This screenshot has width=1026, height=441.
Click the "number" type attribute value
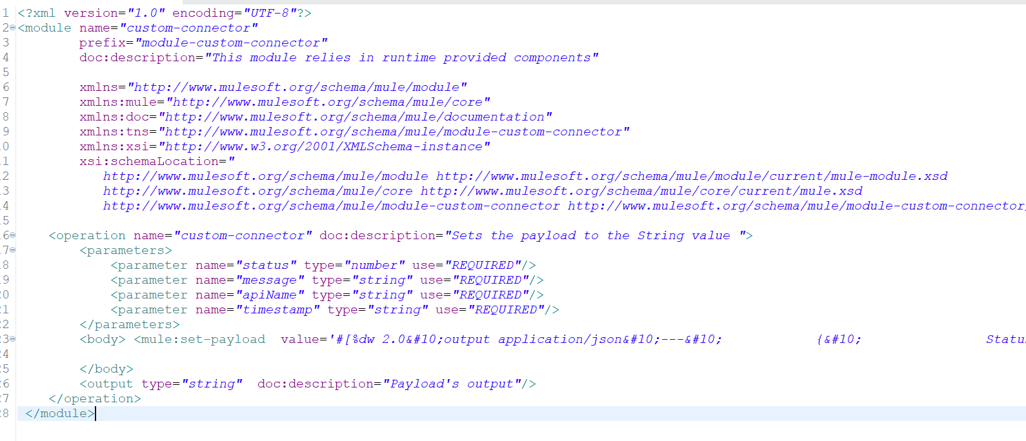(x=375, y=265)
